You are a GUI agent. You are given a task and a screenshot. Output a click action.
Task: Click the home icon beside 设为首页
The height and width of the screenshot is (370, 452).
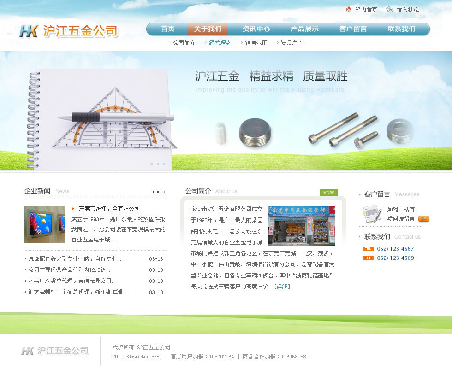pos(349,10)
